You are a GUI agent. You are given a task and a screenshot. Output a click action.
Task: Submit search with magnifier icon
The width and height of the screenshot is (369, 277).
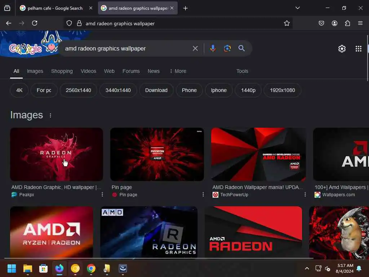tap(241, 48)
